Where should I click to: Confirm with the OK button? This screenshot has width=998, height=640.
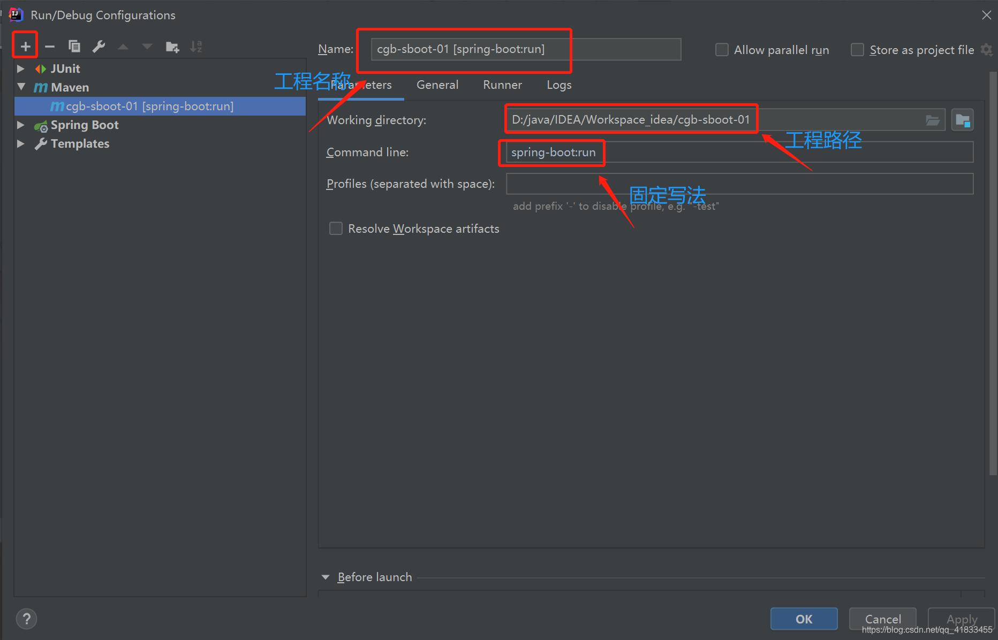tap(804, 619)
